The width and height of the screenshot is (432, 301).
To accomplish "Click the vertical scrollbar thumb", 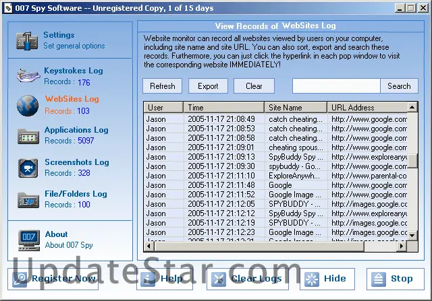I will 412,161.
